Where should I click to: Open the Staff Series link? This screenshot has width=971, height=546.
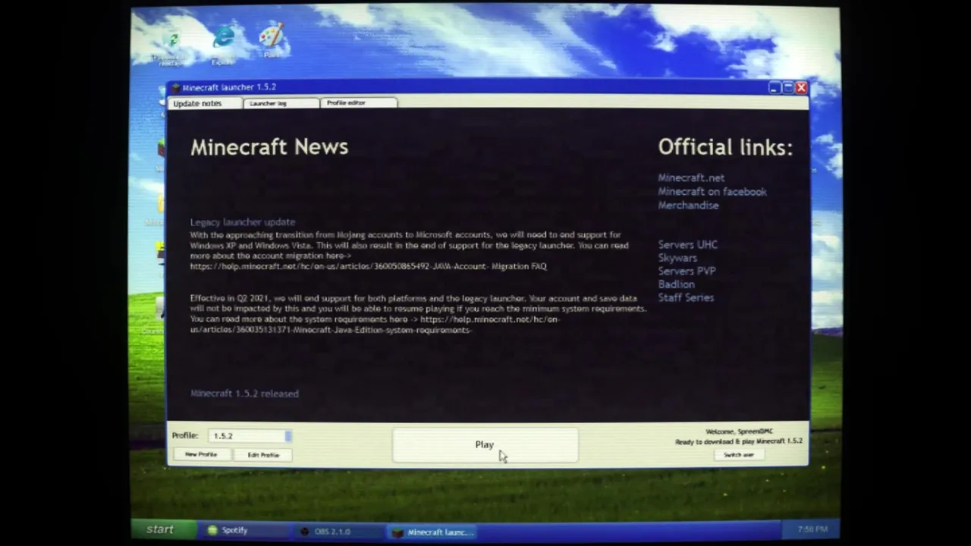686,297
